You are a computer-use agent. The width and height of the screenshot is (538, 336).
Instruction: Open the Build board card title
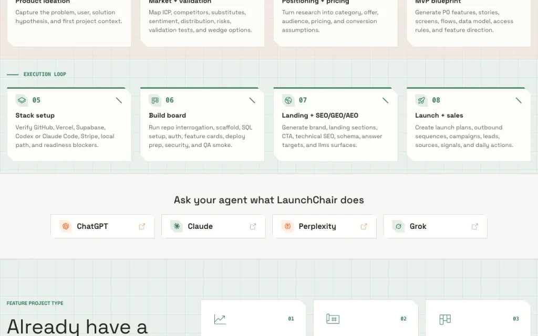click(x=167, y=115)
